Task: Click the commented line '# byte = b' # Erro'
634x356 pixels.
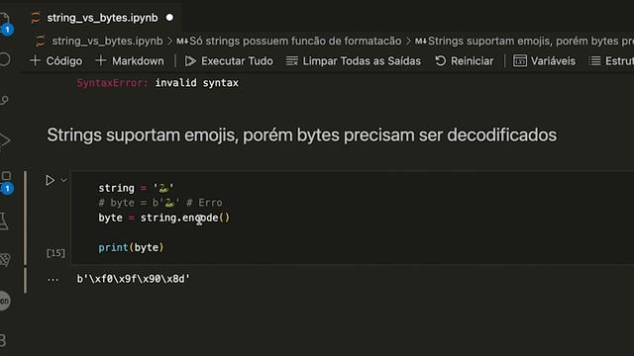Action: click(160, 203)
